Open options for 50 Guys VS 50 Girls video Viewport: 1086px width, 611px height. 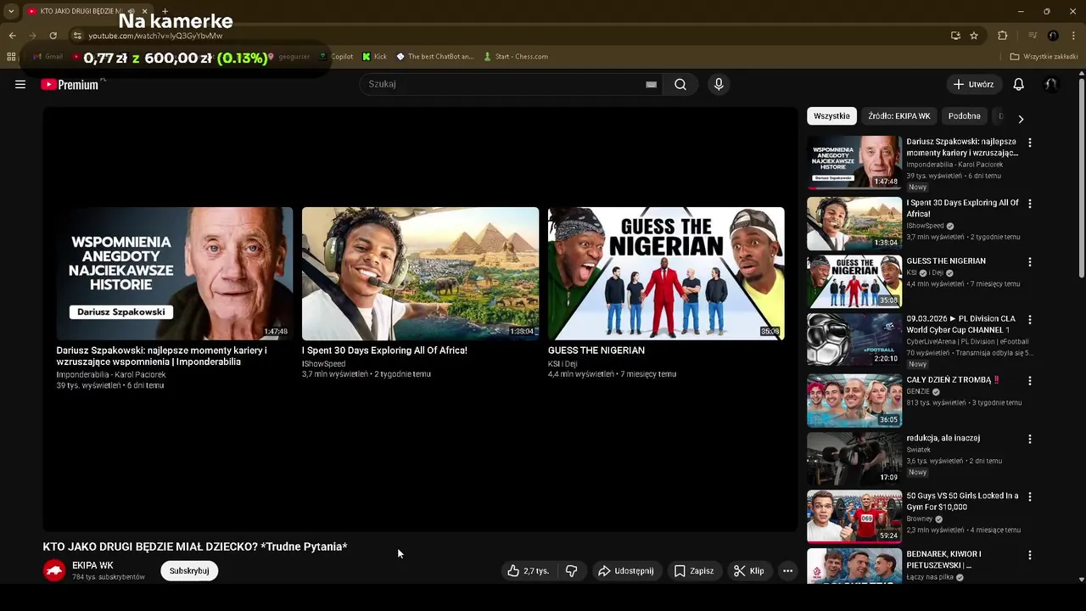pos(1030,496)
